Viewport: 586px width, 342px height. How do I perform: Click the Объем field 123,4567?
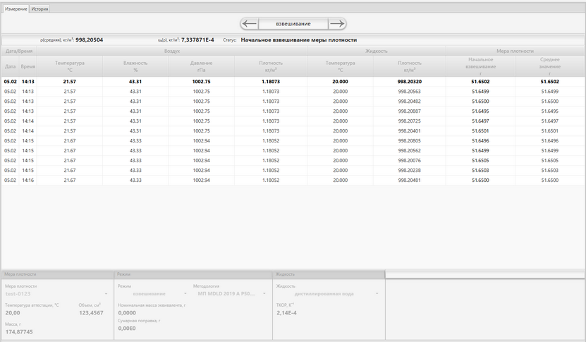91,313
